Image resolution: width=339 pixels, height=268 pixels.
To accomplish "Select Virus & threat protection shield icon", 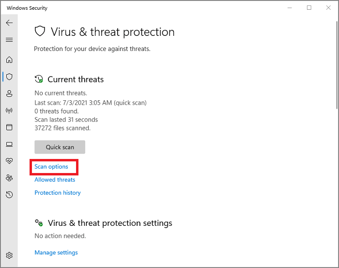I will click(9, 77).
